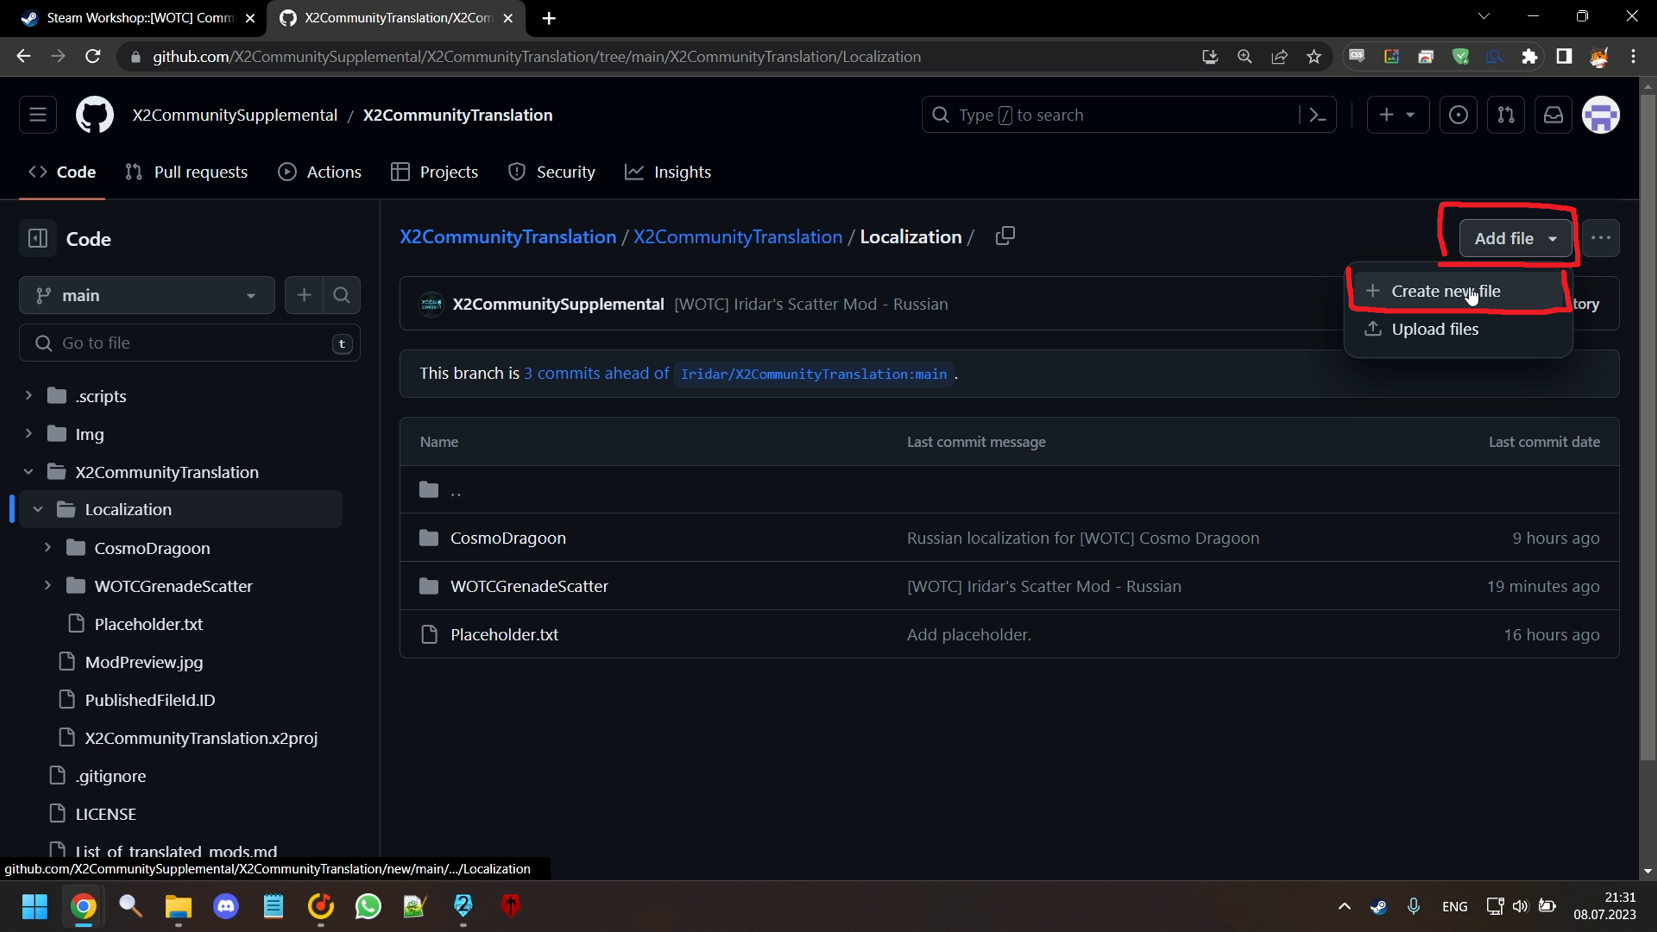The image size is (1657, 932).
Task: Copy path using the copy icon
Action: point(1005,236)
